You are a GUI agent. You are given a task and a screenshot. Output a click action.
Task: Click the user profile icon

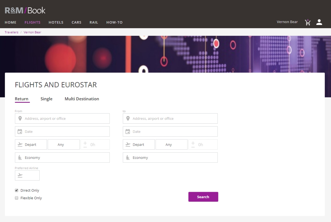(319, 22)
